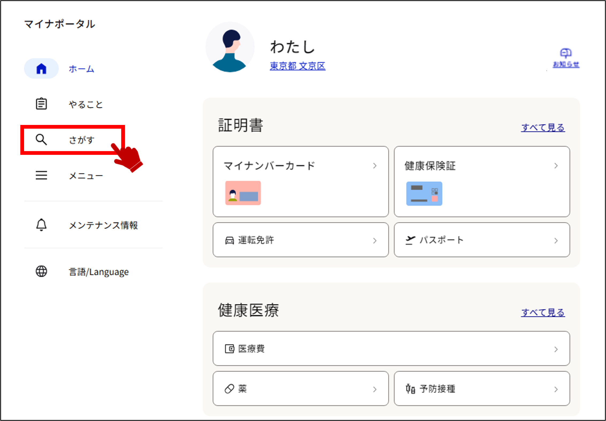Click the お知らせ mailbox icon
Screen dimensions: 606x421
(566, 53)
